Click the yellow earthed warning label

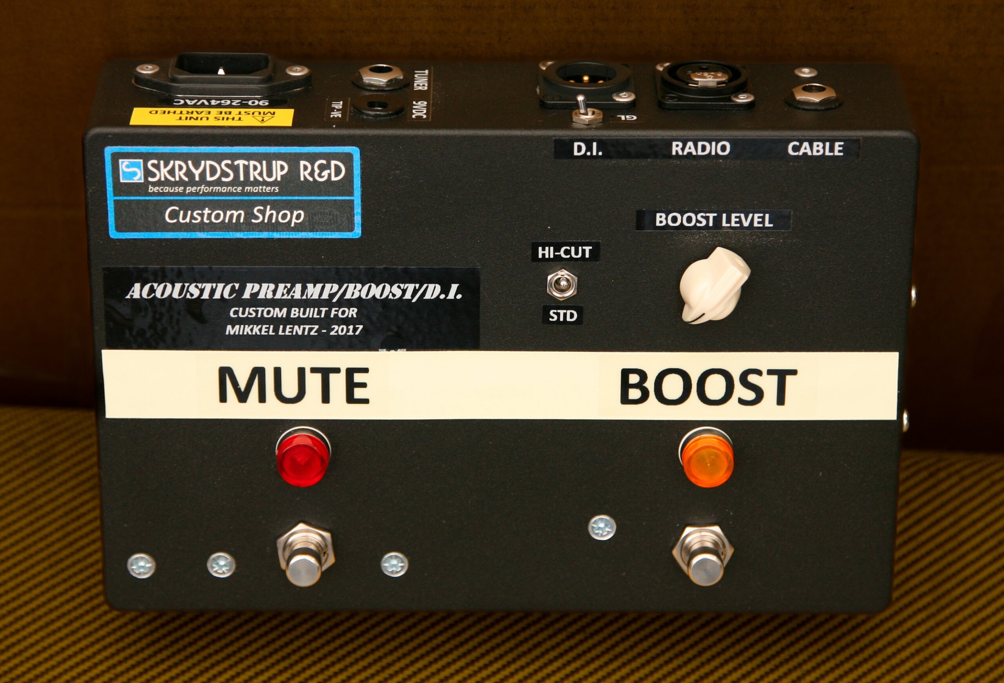(212, 117)
